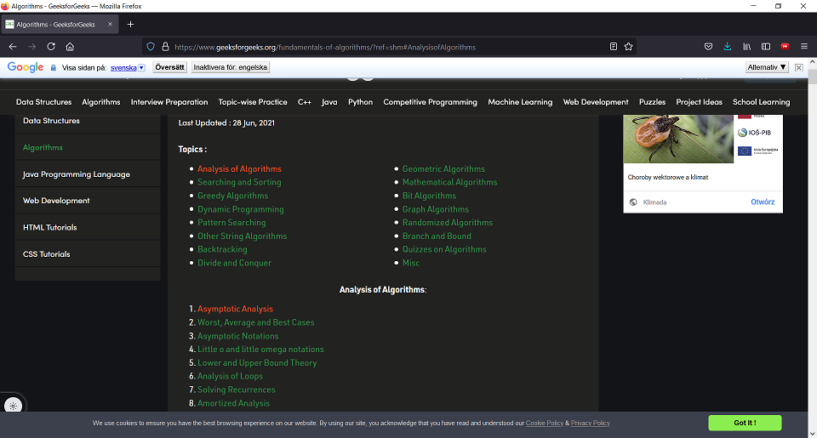Open Machine Learning menu
The height and width of the screenshot is (438, 817).
pos(520,102)
